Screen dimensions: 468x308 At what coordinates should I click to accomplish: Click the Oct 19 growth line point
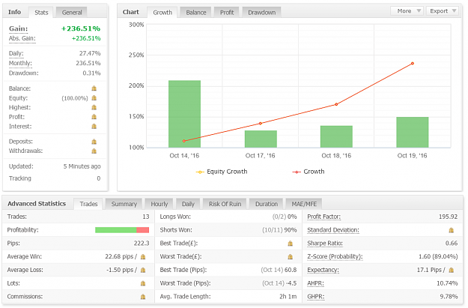click(x=413, y=64)
